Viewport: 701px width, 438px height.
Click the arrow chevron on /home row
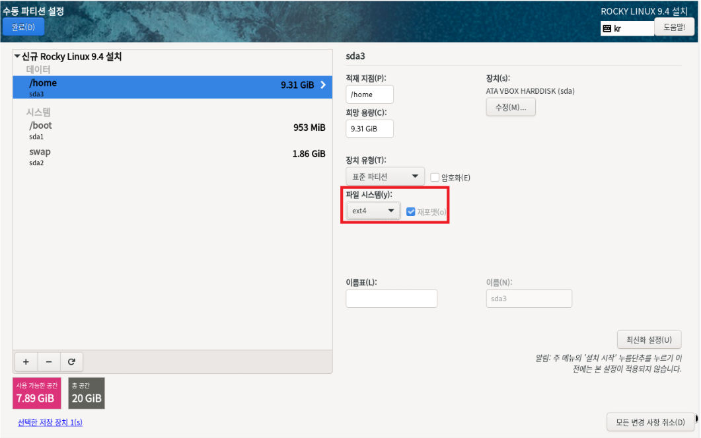[x=323, y=85]
